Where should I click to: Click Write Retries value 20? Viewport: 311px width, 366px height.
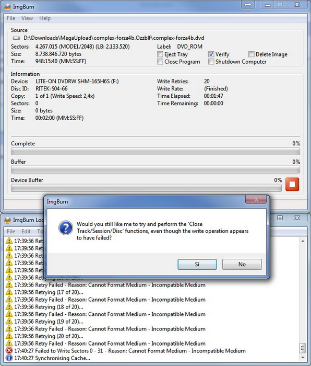point(207,81)
